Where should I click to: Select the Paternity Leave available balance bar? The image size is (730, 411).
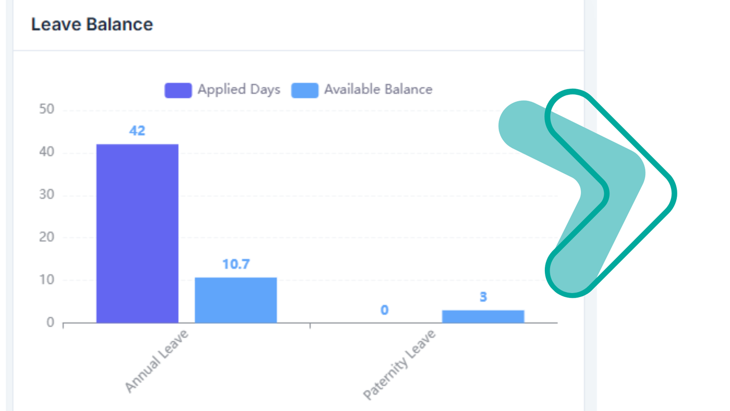pyautogui.click(x=483, y=316)
